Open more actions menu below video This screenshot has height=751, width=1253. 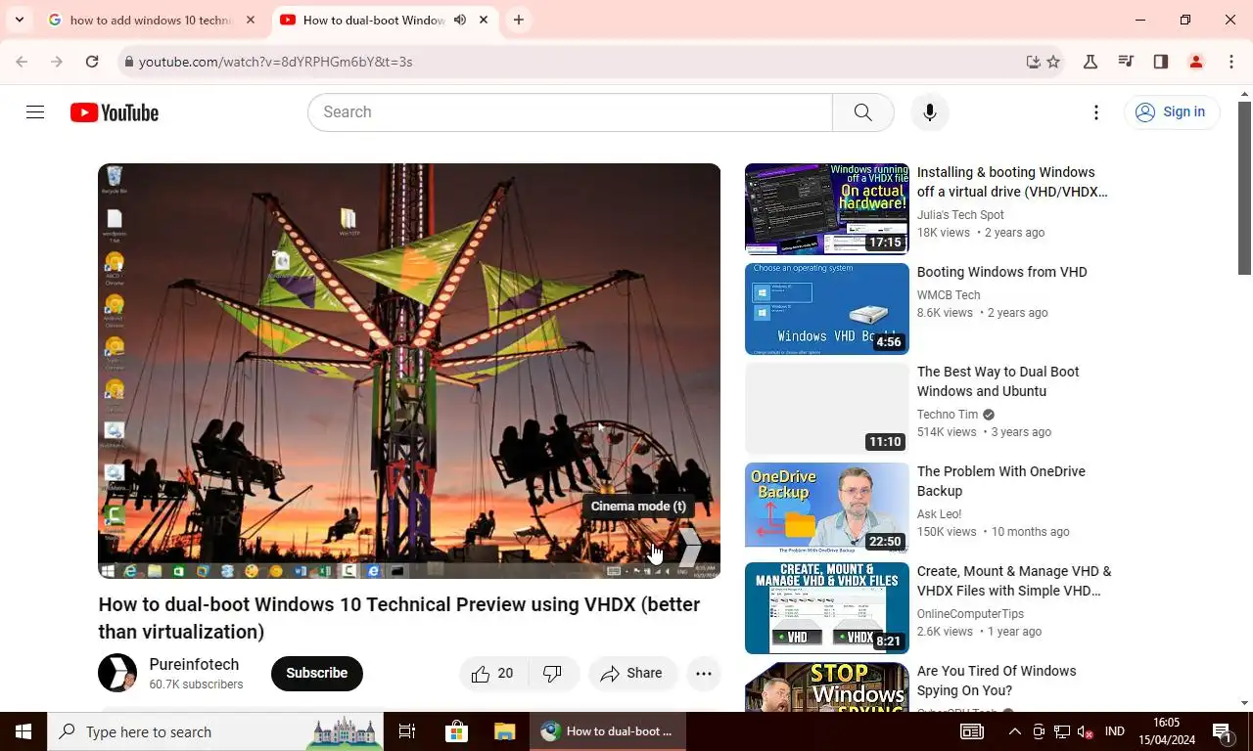click(703, 673)
